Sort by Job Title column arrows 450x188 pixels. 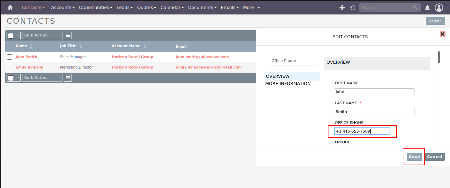click(x=81, y=46)
